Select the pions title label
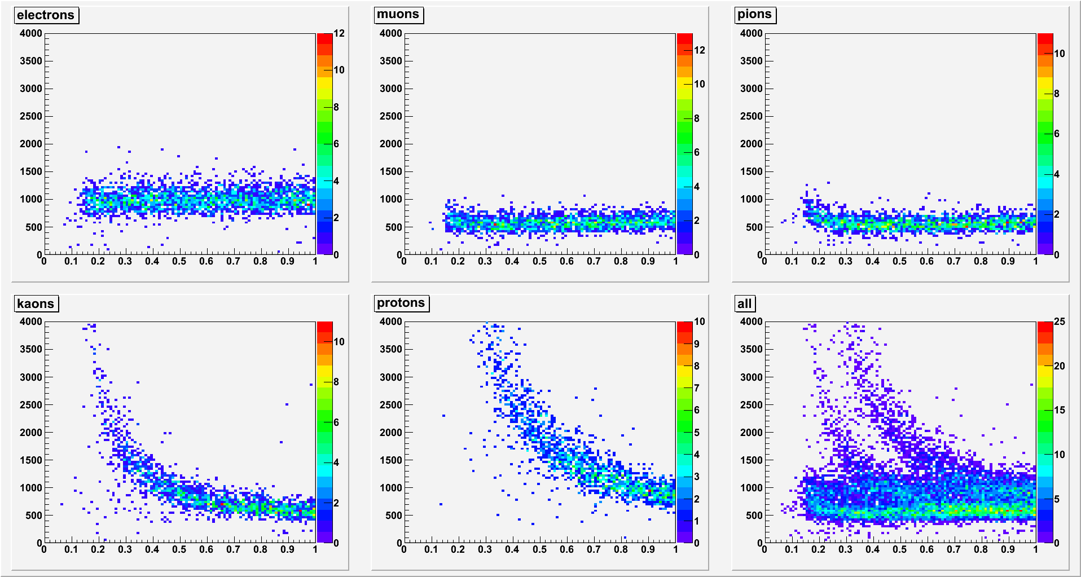This screenshot has height=577, width=1081. pyautogui.click(x=754, y=15)
